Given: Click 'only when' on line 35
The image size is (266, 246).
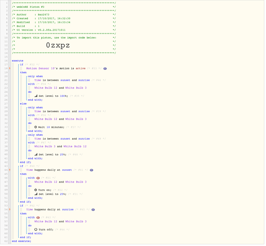Looking at the screenshot, I should pos(35,135).
